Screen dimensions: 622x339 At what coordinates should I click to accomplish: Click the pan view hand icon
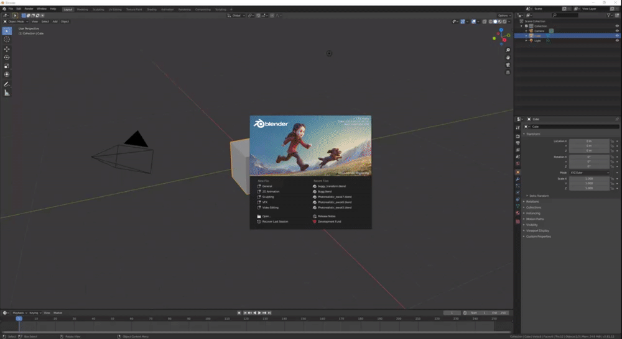[508, 57]
